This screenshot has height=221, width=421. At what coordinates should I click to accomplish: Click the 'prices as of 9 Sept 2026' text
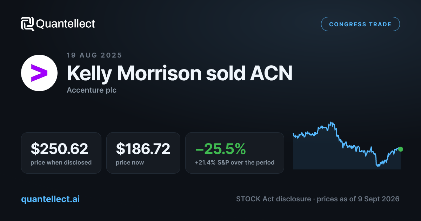pyautogui.click(x=358, y=199)
